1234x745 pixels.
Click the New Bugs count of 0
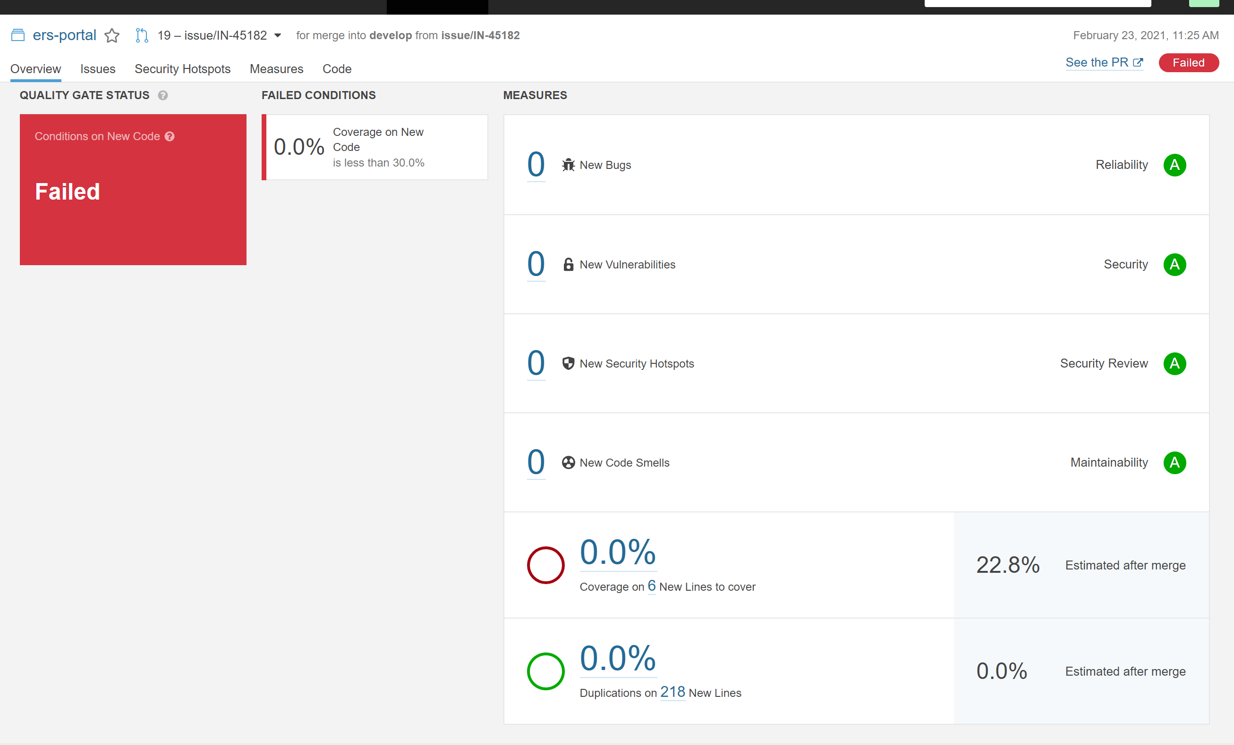click(x=536, y=165)
